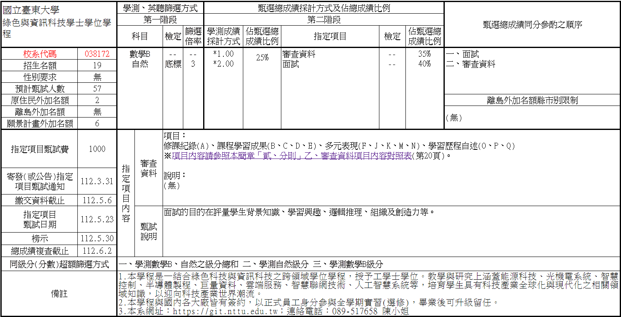621x317 pixels.
Task: Select the school code 038172
Action: pos(97,54)
